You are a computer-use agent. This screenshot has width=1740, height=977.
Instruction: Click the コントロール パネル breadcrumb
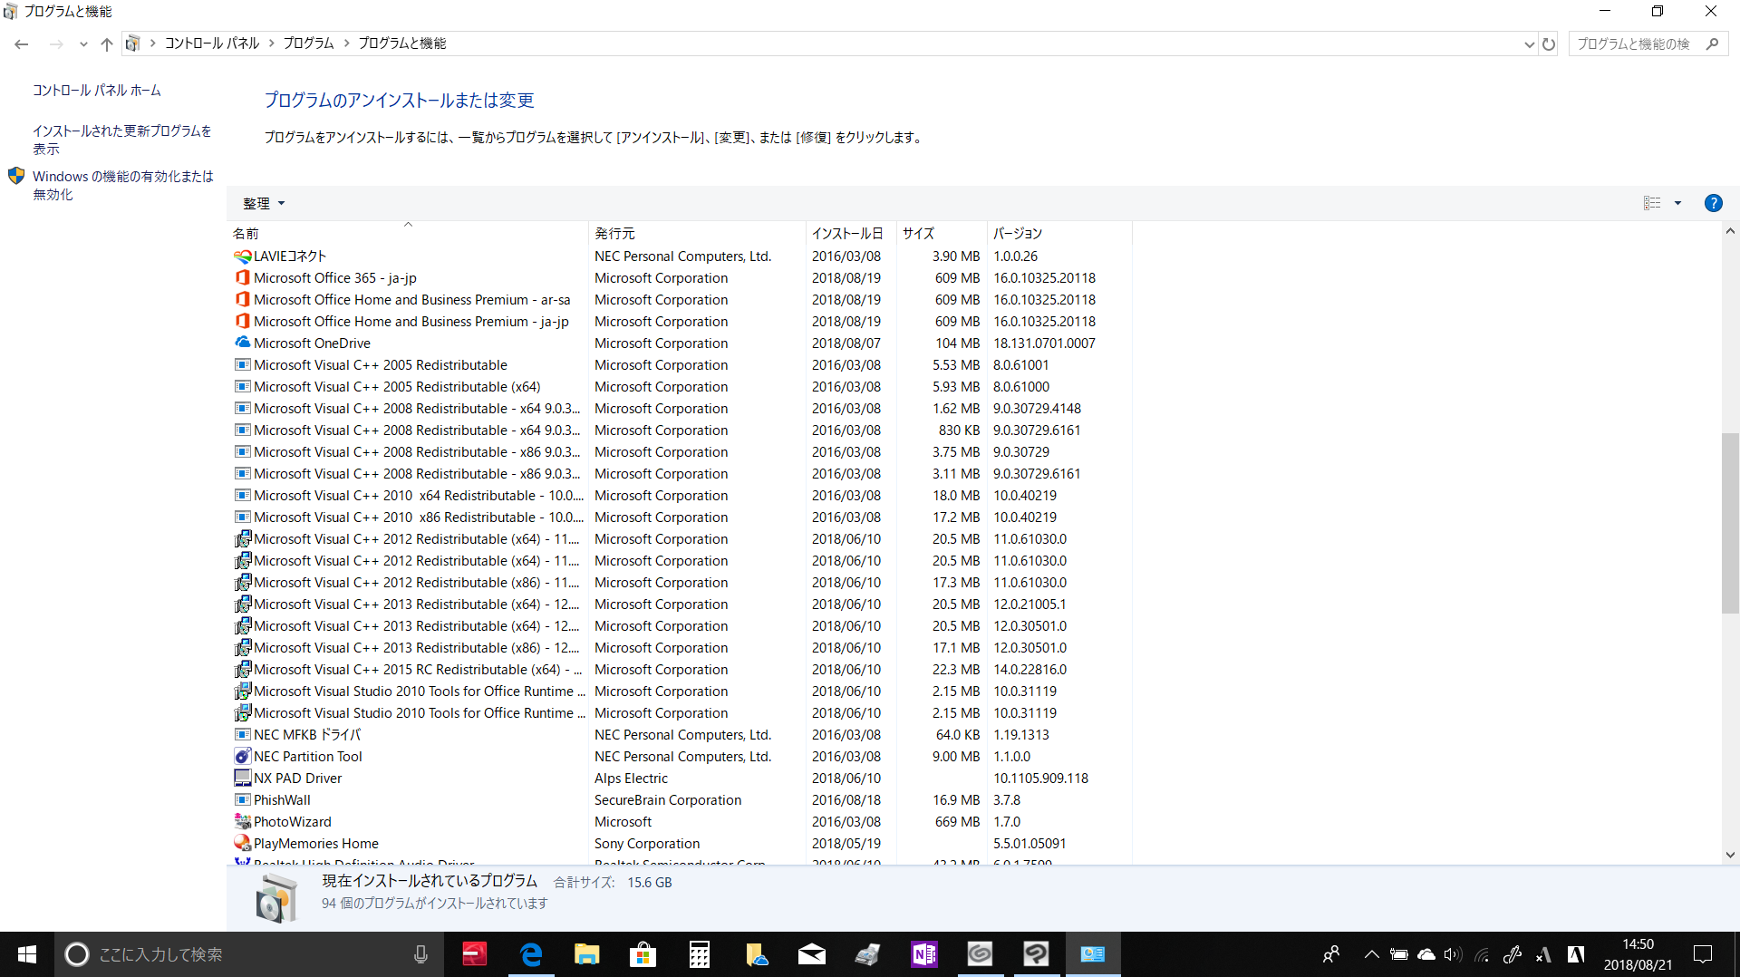click(x=212, y=44)
